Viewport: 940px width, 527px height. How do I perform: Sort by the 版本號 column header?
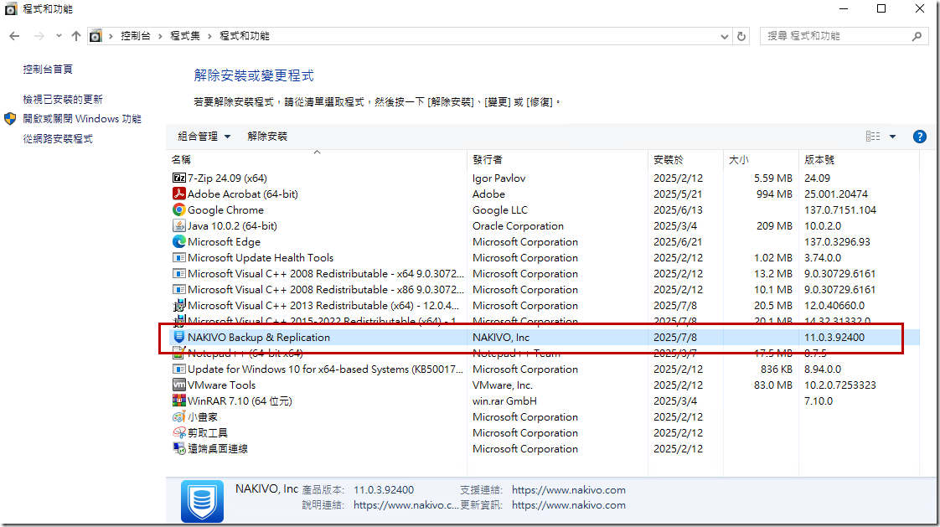click(859, 159)
